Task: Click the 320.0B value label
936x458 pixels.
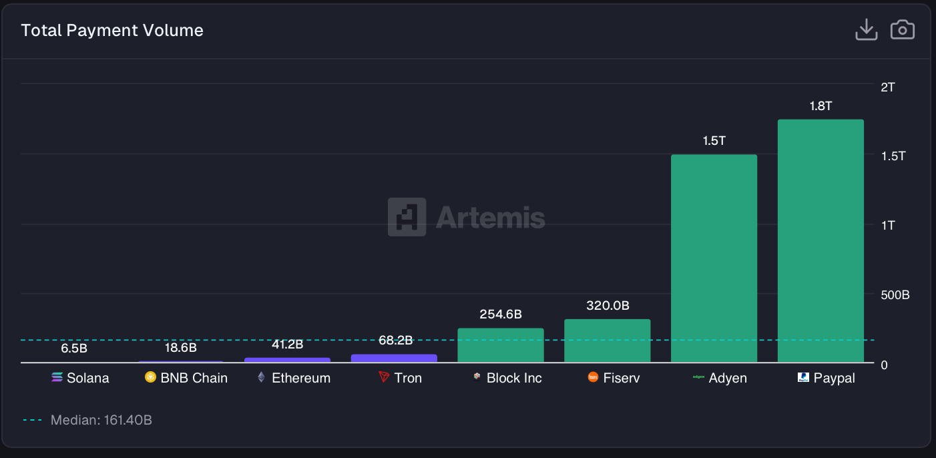Action: tap(608, 305)
